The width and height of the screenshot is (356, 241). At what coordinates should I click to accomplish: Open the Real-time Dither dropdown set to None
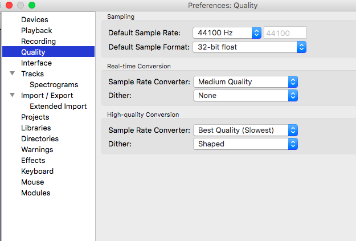(245, 96)
